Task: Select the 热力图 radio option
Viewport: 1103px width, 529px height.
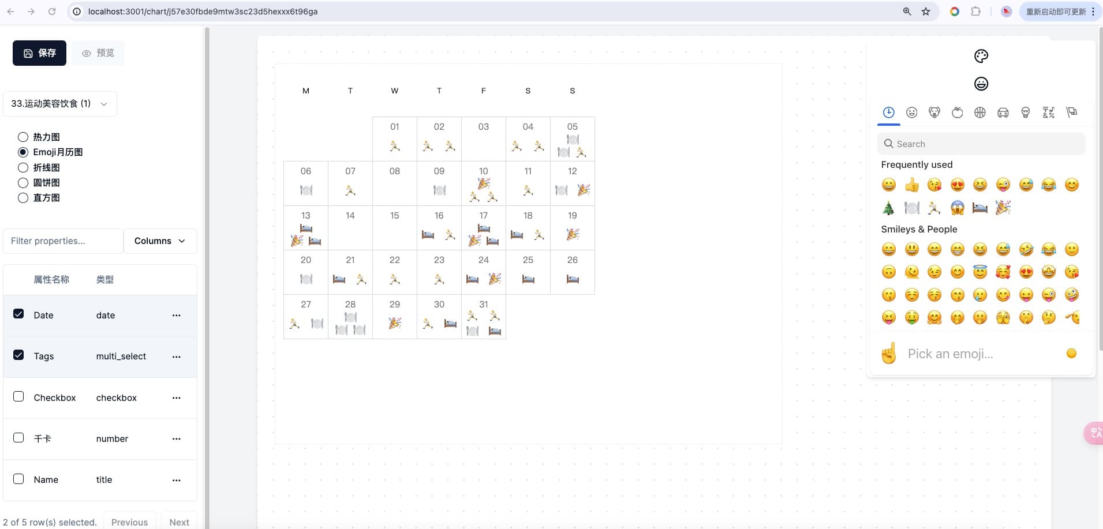Action: (x=23, y=137)
